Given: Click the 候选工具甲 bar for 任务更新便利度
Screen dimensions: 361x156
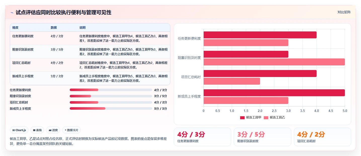Looking at the screenshot, I should click(x=260, y=35).
